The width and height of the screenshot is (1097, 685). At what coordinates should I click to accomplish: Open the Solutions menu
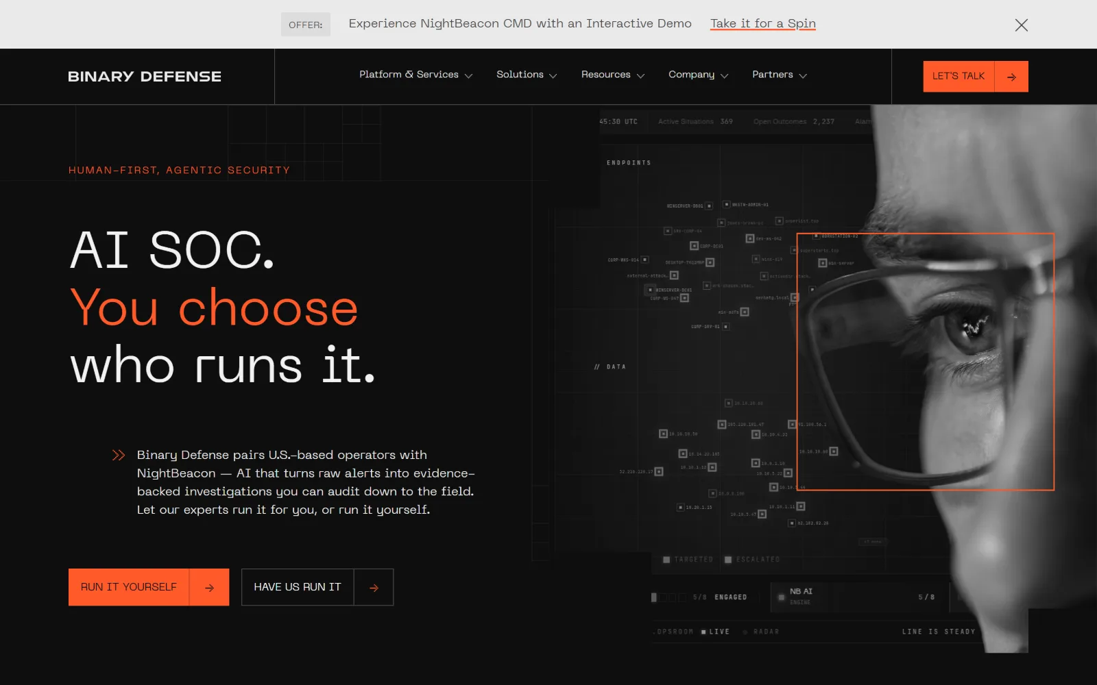point(520,75)
